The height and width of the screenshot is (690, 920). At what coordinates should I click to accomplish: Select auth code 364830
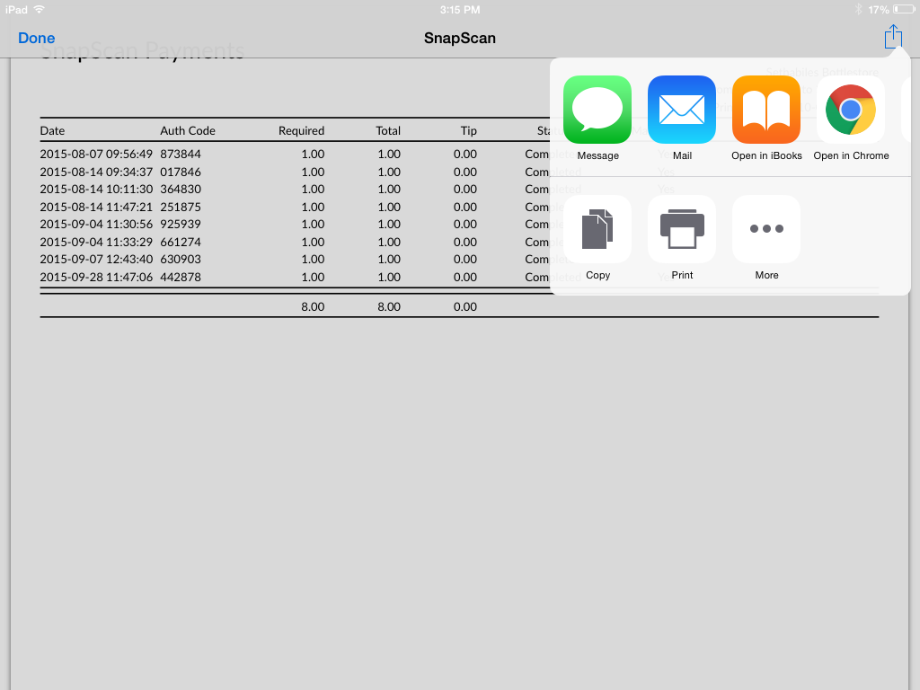181,189
